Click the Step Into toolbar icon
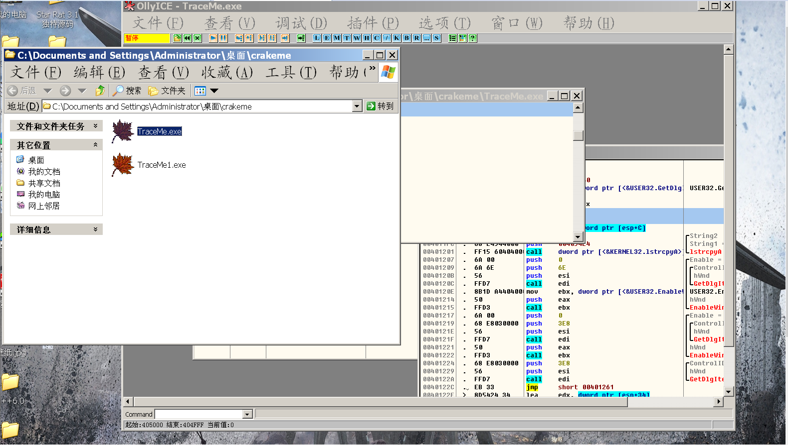Image resolution: width=788 pixels, height=445 pixels. click(x=239, y=38)
